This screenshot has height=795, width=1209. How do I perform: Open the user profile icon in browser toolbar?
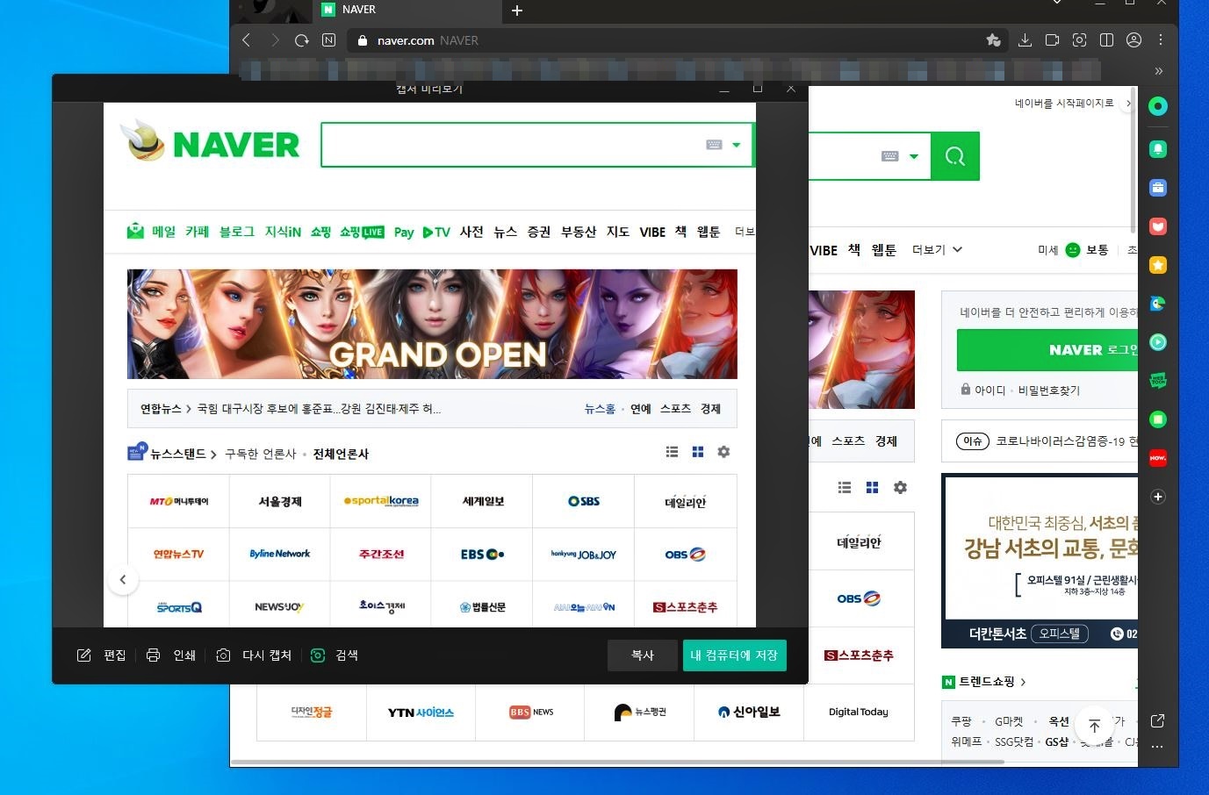pyautogui.click(x=1133, y=40)
